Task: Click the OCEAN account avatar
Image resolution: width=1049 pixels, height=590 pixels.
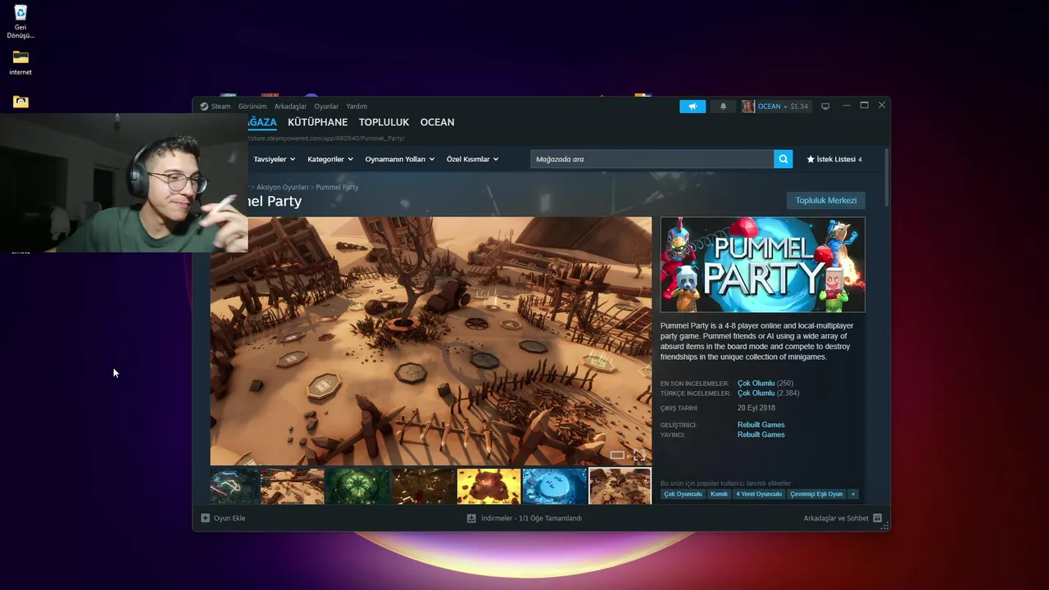Action: coord(748,107)
